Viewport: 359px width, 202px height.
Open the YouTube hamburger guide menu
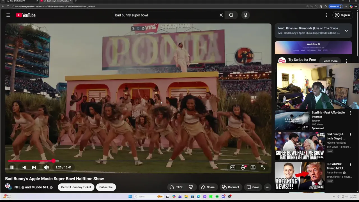(8, 15)
